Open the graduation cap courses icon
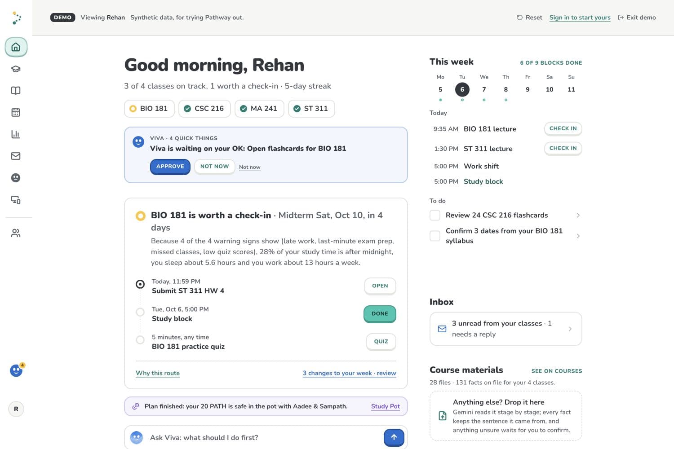The height and width of the screenshot is (449, 674). pos(16,69)
